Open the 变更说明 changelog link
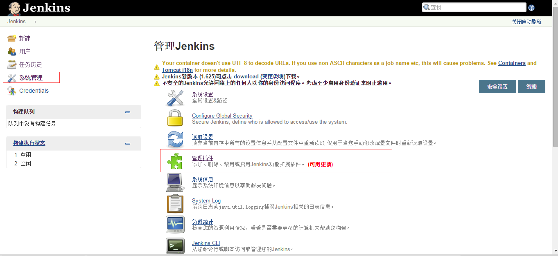 [273, 76]
